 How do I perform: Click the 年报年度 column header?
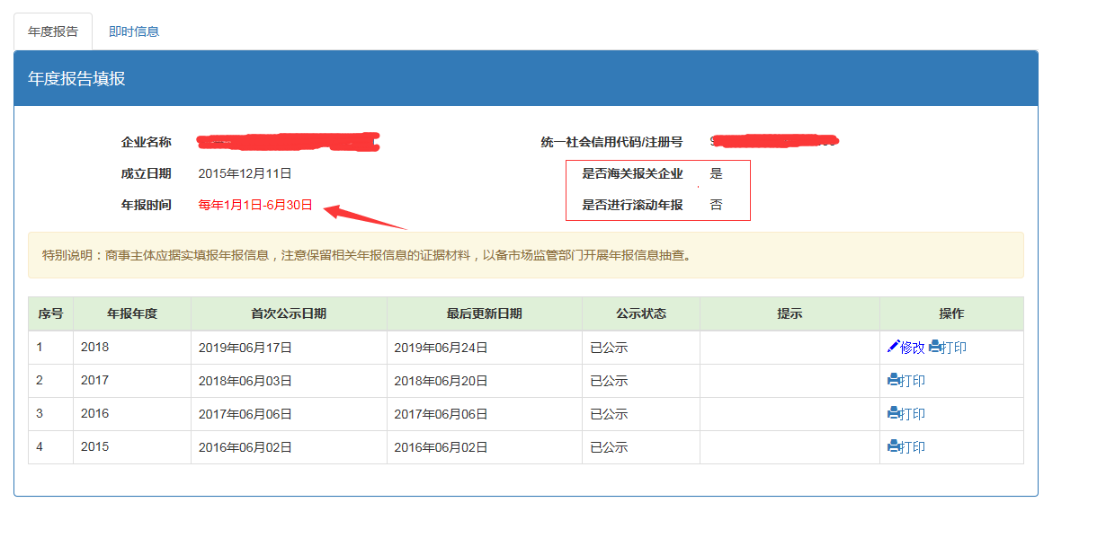(x=132, y=313)
